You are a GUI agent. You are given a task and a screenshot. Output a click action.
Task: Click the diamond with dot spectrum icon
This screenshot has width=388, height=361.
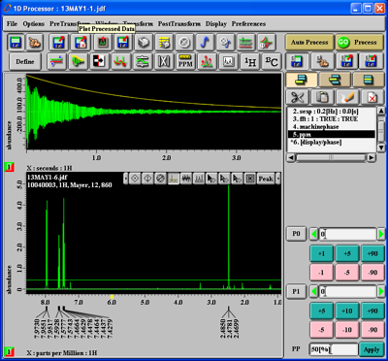(x=135, y=179)
